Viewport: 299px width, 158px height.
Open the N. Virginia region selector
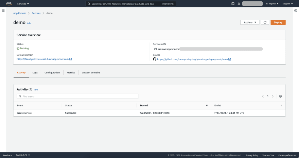tap(272, 4)
